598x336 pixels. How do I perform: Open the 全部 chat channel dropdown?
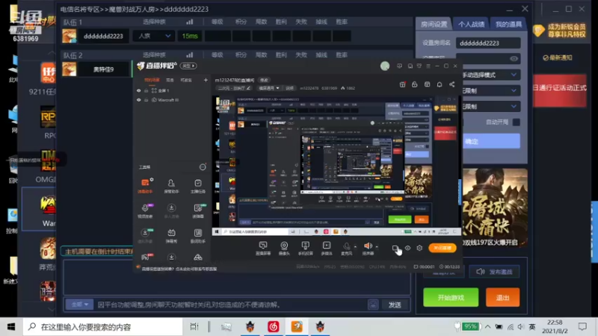(80, 305)
